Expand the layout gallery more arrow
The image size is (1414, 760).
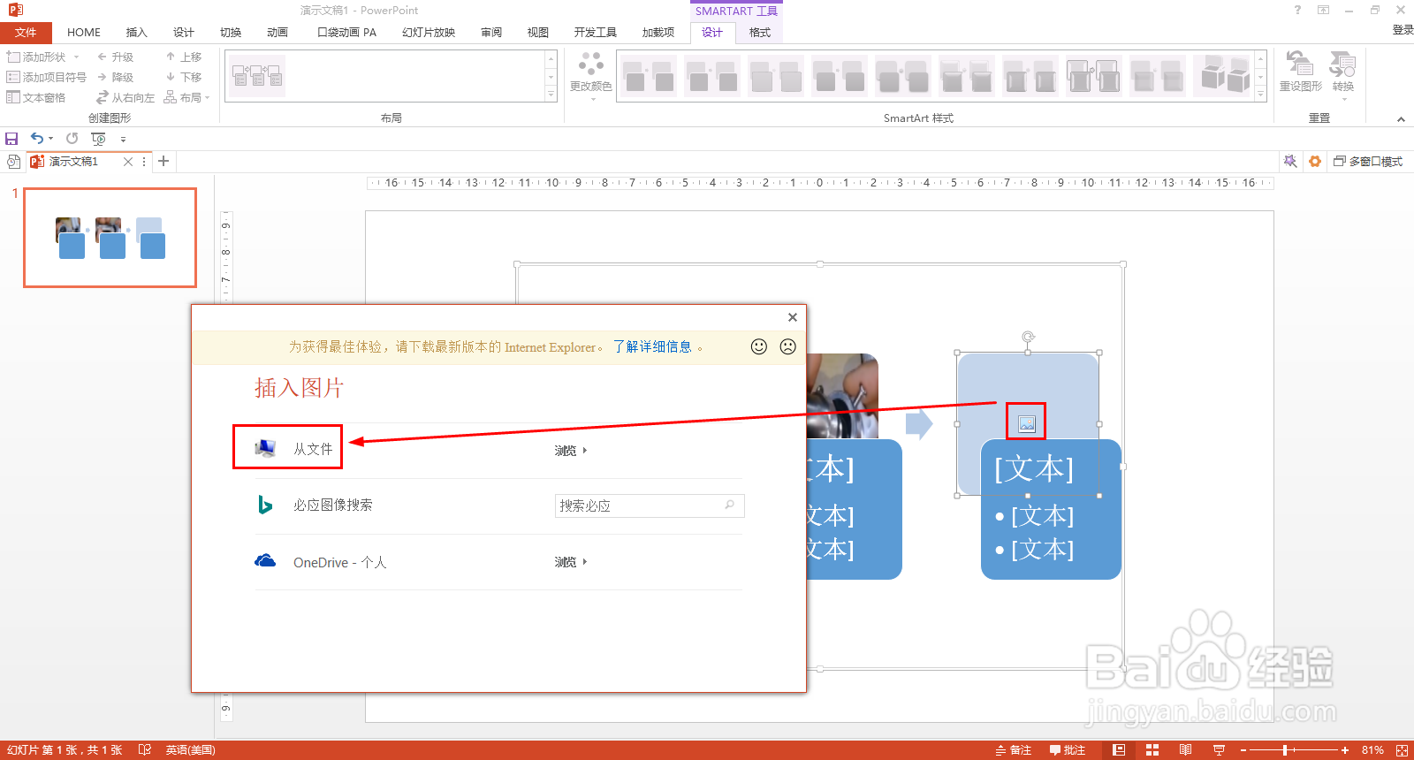tap(551, 94)
